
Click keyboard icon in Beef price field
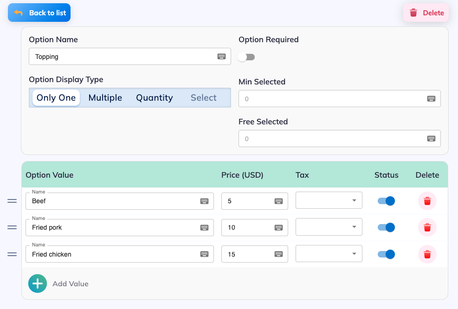click(x=279, y=201)
